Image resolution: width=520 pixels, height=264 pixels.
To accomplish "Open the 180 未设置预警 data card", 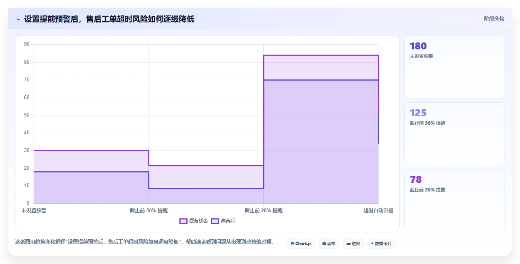I will (454, 67).
